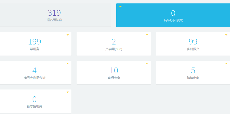Open the 常规赛 category label
Image resolution: width=230 pixels, height=114 pixels.
pyautogui.click(x=34, y=49)
